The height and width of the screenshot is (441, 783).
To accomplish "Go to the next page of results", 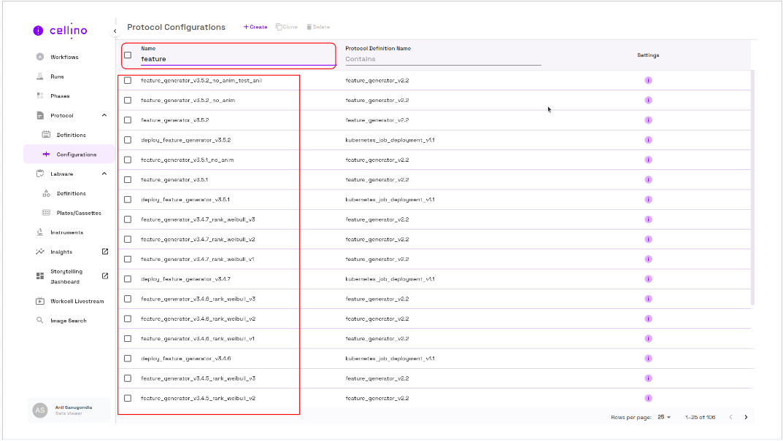I will pyautogui.click(x=746, y=417).
